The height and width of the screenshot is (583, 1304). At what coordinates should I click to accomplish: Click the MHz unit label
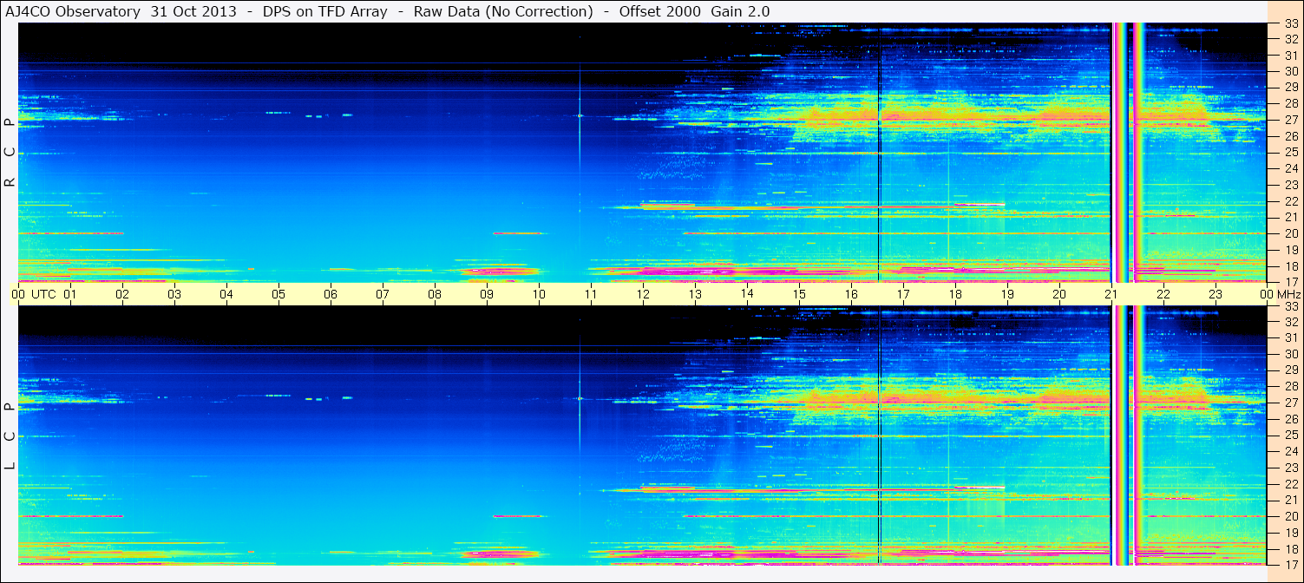(x=1288, y=294)
